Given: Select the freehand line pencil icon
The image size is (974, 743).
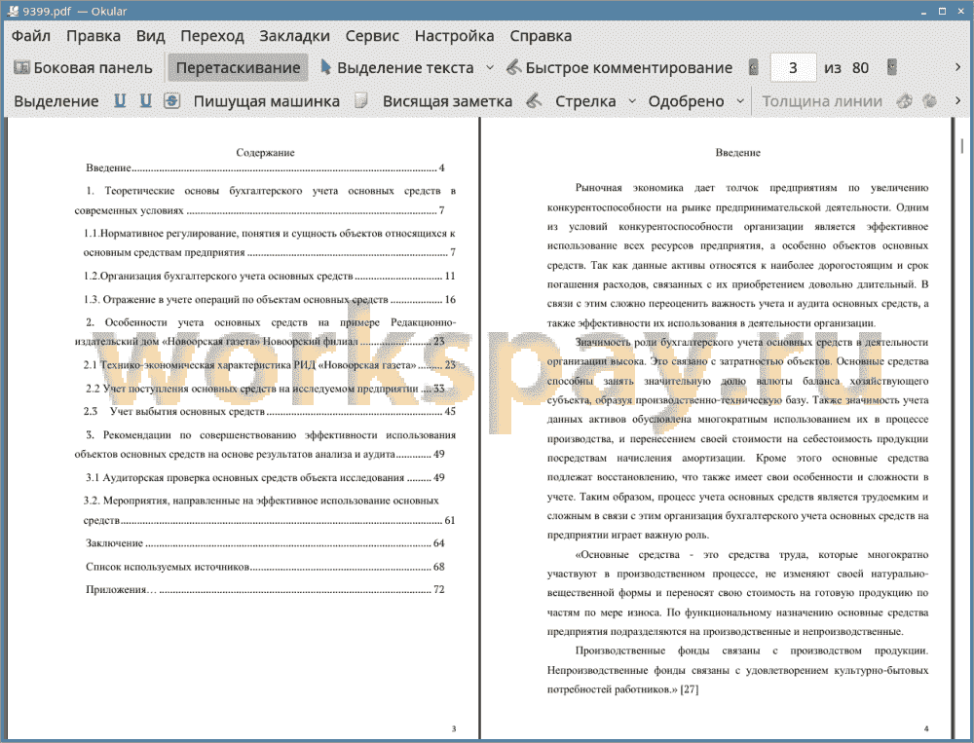Looking at the screenshot, I should coord(534,100).
